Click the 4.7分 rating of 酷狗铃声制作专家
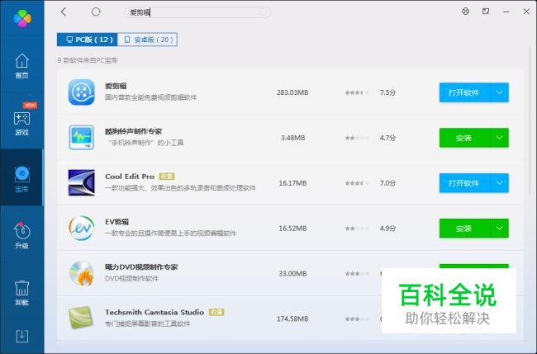The width and height of the screenshot is (537, 354). (387, 138)
